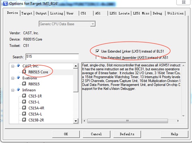This screenshot has height=143, width=192.
Task: Click the Defaults button
Action: [x=127, y=134]
